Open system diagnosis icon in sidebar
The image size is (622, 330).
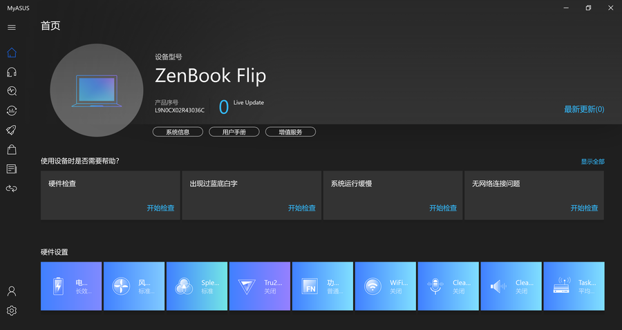click(x=11, y=91)
